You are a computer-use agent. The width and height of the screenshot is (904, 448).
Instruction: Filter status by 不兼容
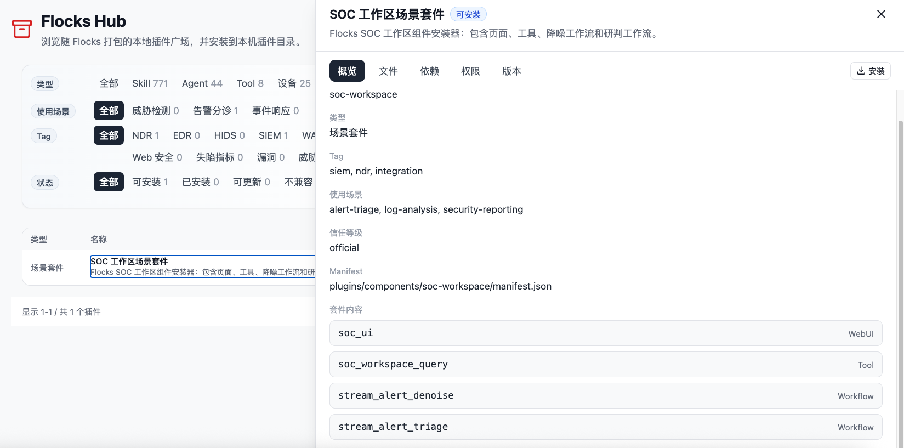pos(298,182)
